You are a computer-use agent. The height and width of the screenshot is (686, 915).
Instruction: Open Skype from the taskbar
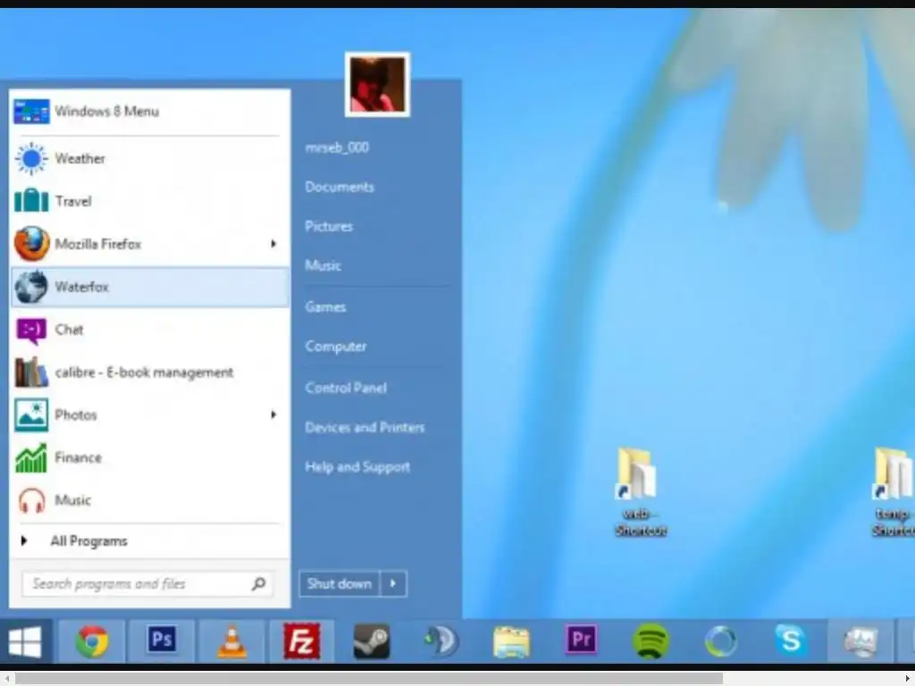[791, 640]
